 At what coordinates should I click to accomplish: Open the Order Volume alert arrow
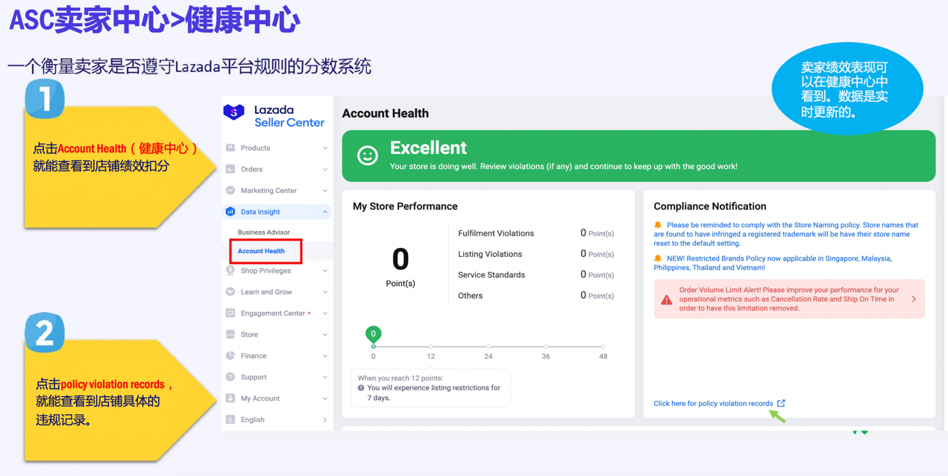pos(914,299)
